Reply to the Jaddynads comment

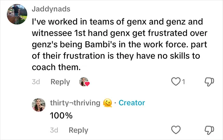[60, 82]
